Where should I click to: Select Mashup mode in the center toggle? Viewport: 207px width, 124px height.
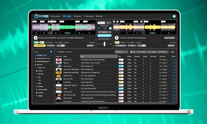coord(101,23)
